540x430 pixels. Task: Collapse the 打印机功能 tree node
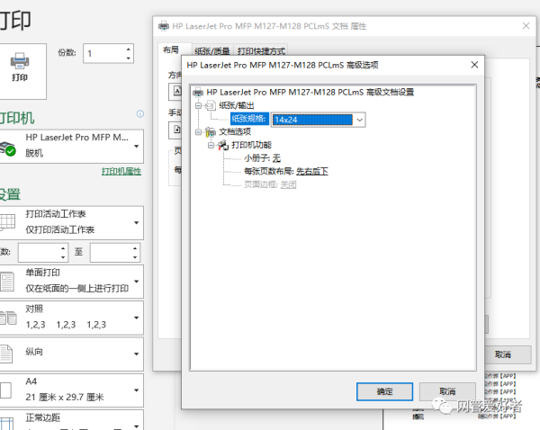[211, 146]
